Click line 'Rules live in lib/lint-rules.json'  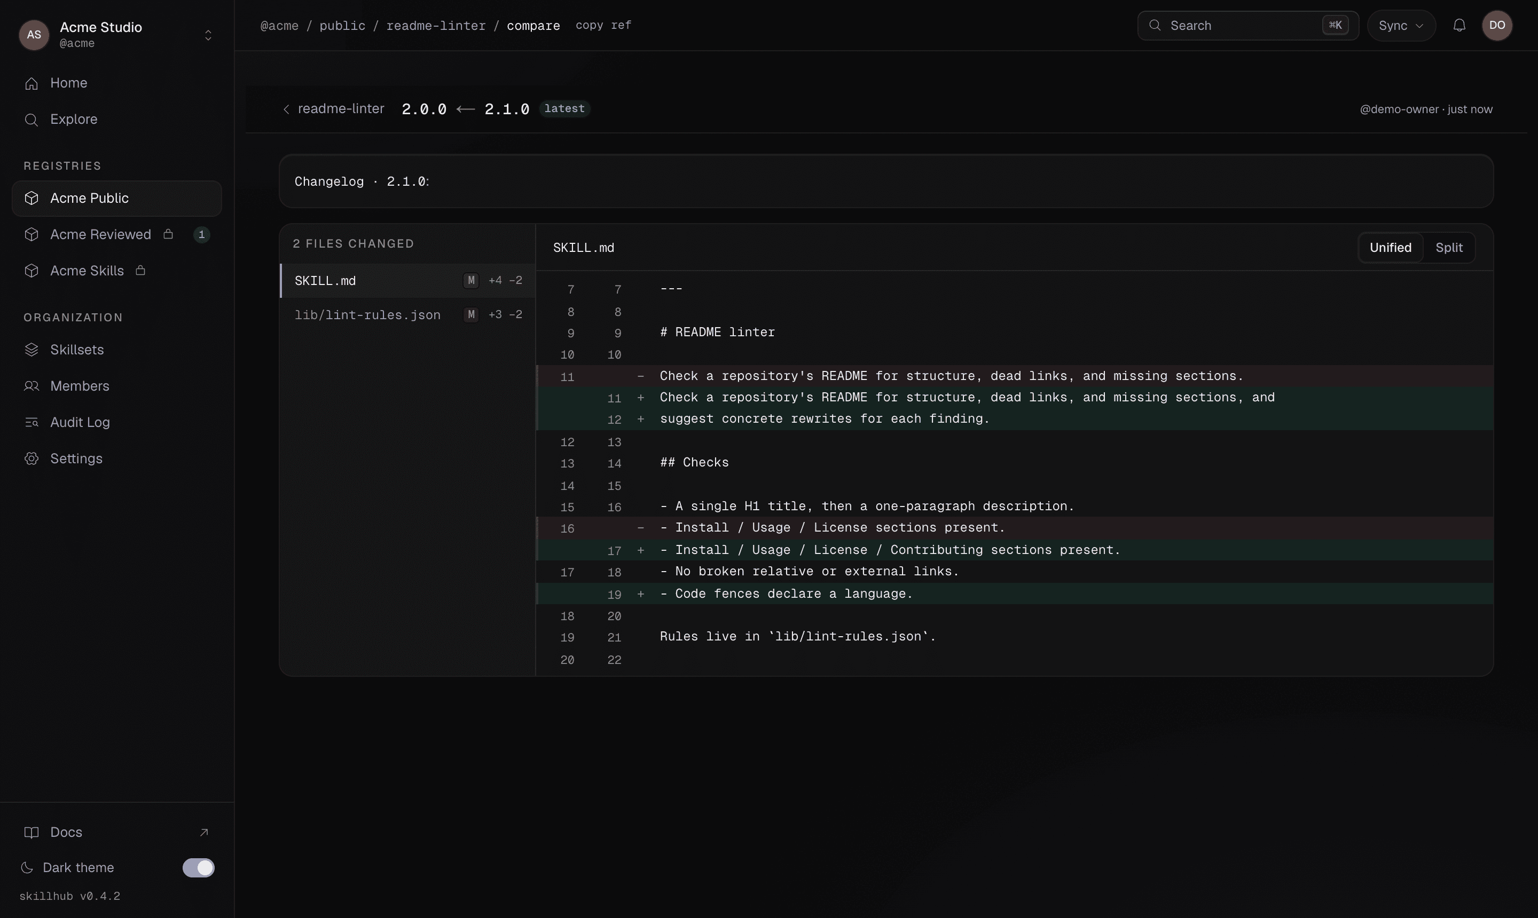point(1015,637)
